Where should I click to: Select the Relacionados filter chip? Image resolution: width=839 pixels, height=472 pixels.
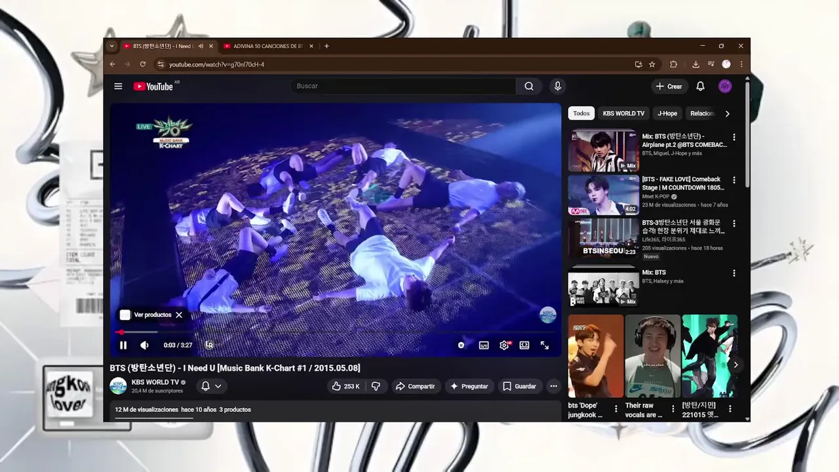point(701,113)
